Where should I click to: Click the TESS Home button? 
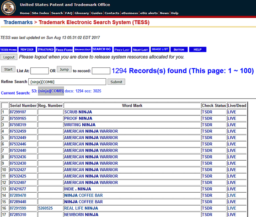coord(9,49)
